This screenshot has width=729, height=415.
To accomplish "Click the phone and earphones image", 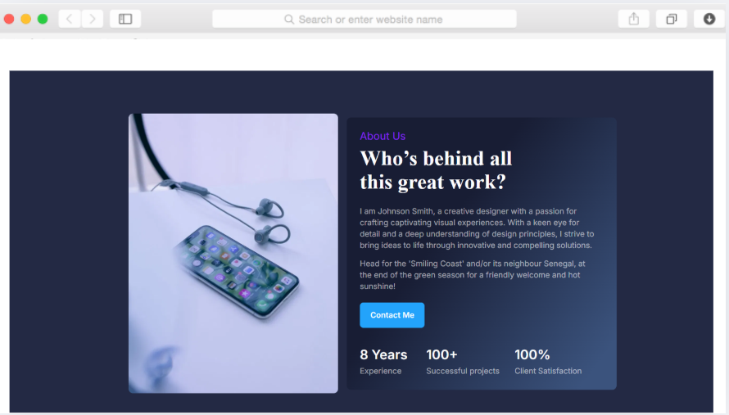I will point(233,253).
